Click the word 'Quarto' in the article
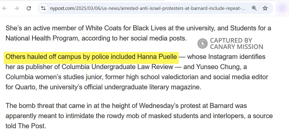The image size is (289, 139). coord(26,87)
